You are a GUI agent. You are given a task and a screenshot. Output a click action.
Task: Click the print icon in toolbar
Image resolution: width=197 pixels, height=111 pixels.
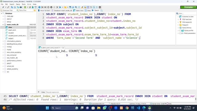pyautogui.click(x=21, y=7)
